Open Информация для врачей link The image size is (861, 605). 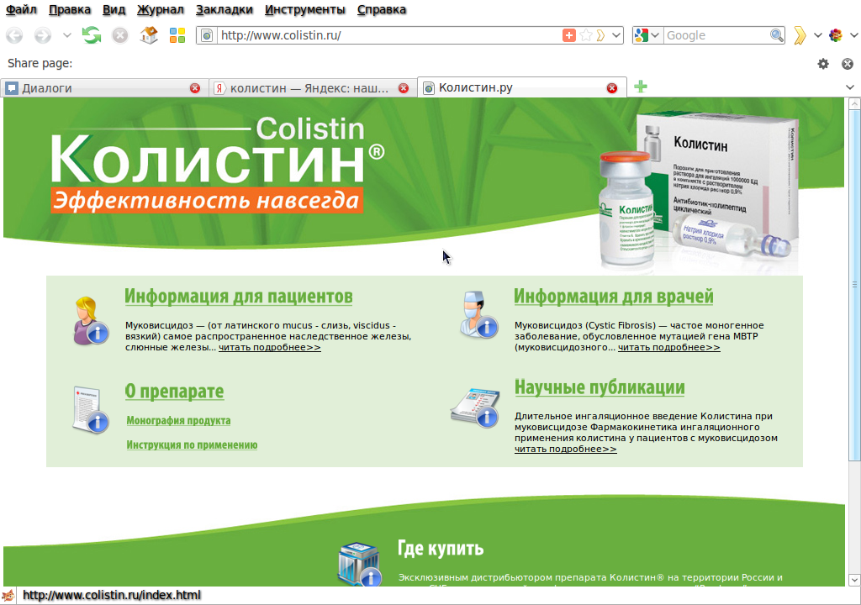[613, 296]
